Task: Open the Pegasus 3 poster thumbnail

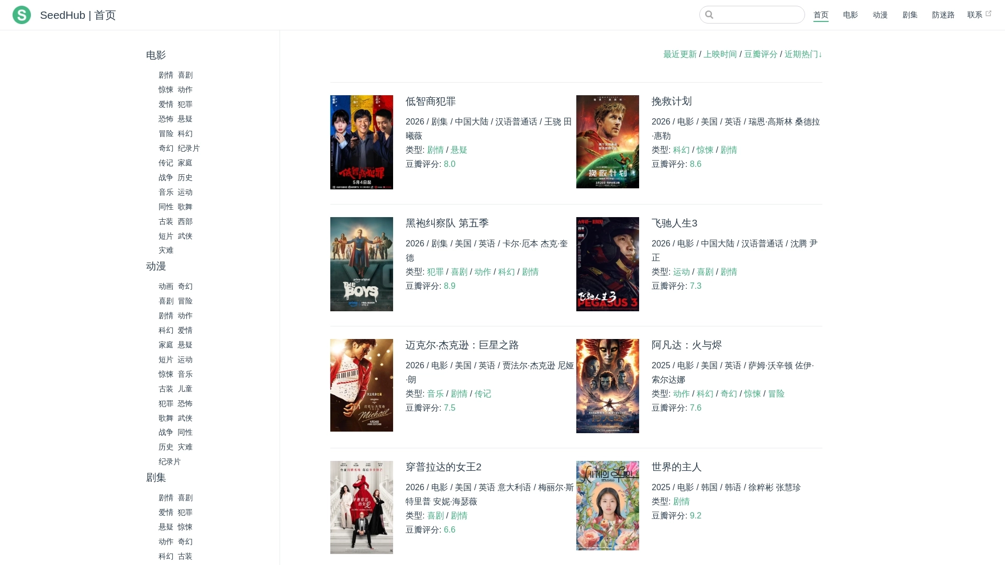Action: coord(607,264)
